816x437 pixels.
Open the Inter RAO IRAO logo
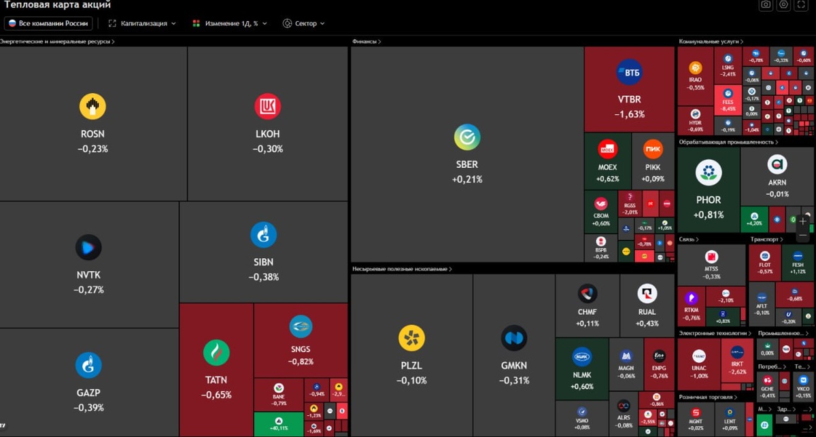(695, 68)
